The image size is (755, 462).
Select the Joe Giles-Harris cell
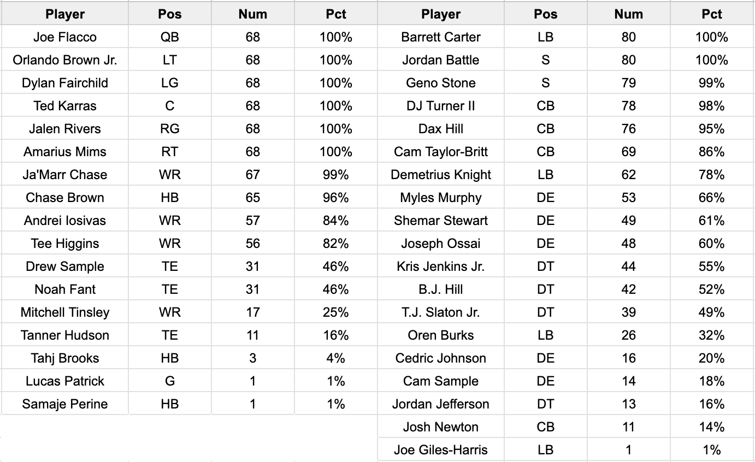click(440, 450)
